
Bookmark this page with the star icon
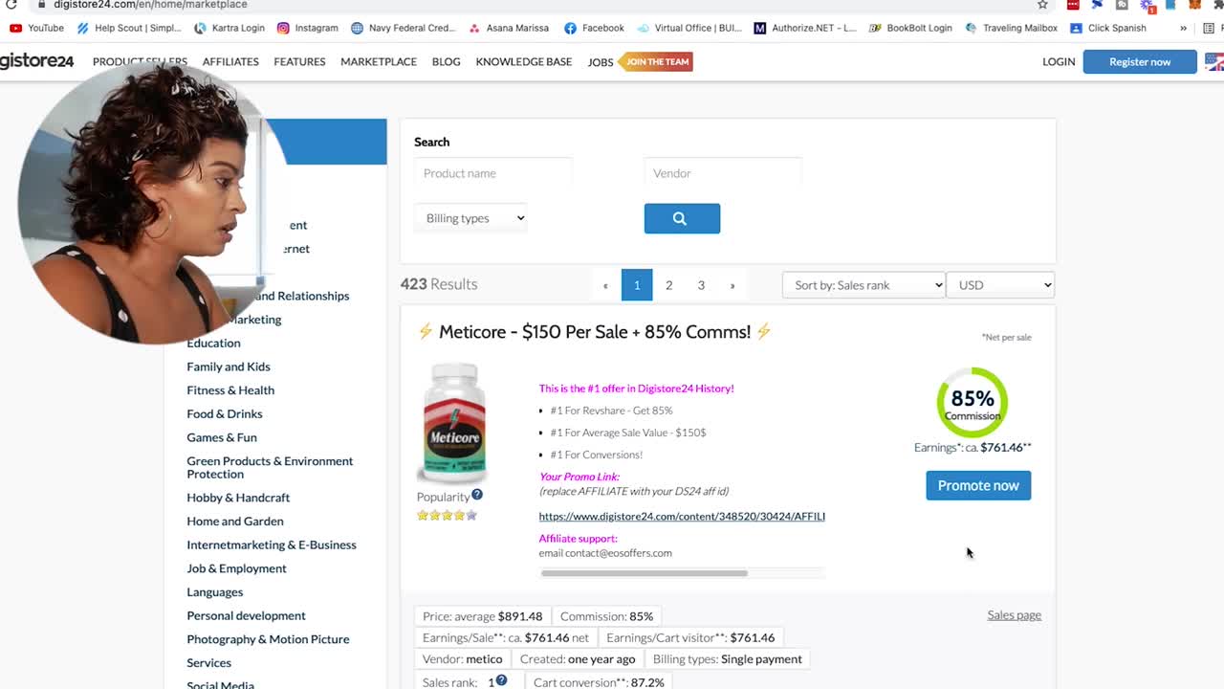[x=1042, y=5]
